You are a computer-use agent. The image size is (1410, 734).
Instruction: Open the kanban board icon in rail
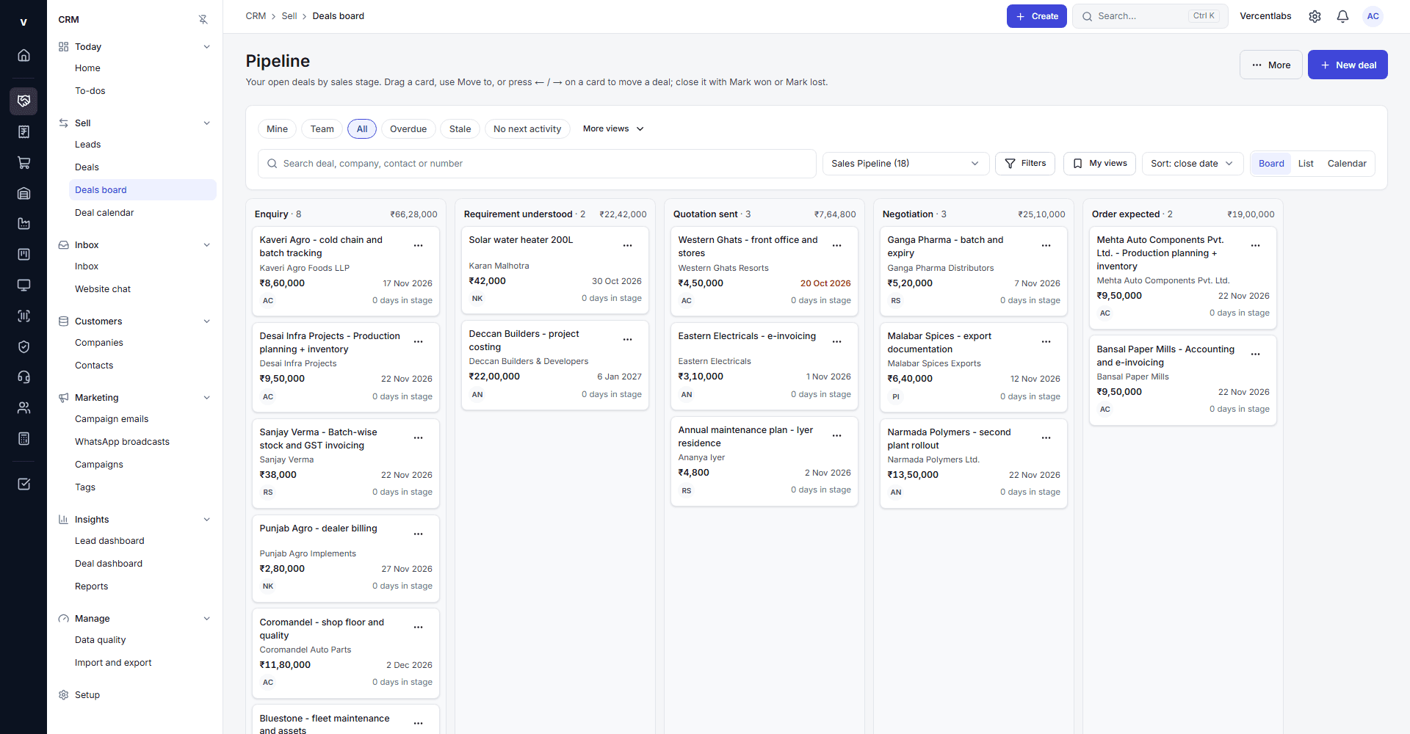coord(23,255)
